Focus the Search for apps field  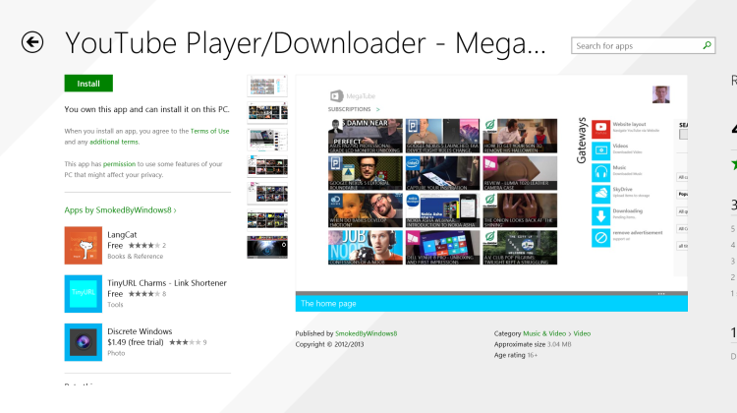point(643,45)
